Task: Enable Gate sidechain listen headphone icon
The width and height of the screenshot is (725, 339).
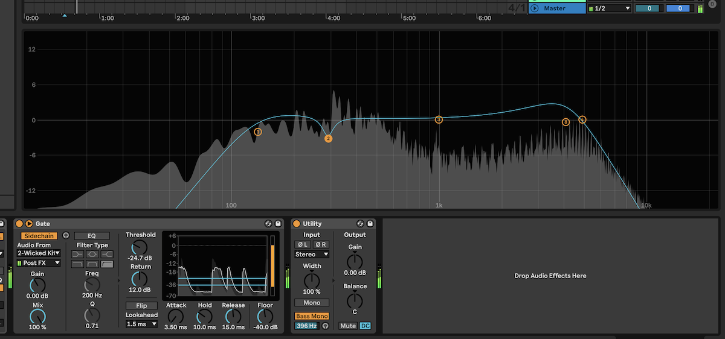Action: click(x=66, y=236)
